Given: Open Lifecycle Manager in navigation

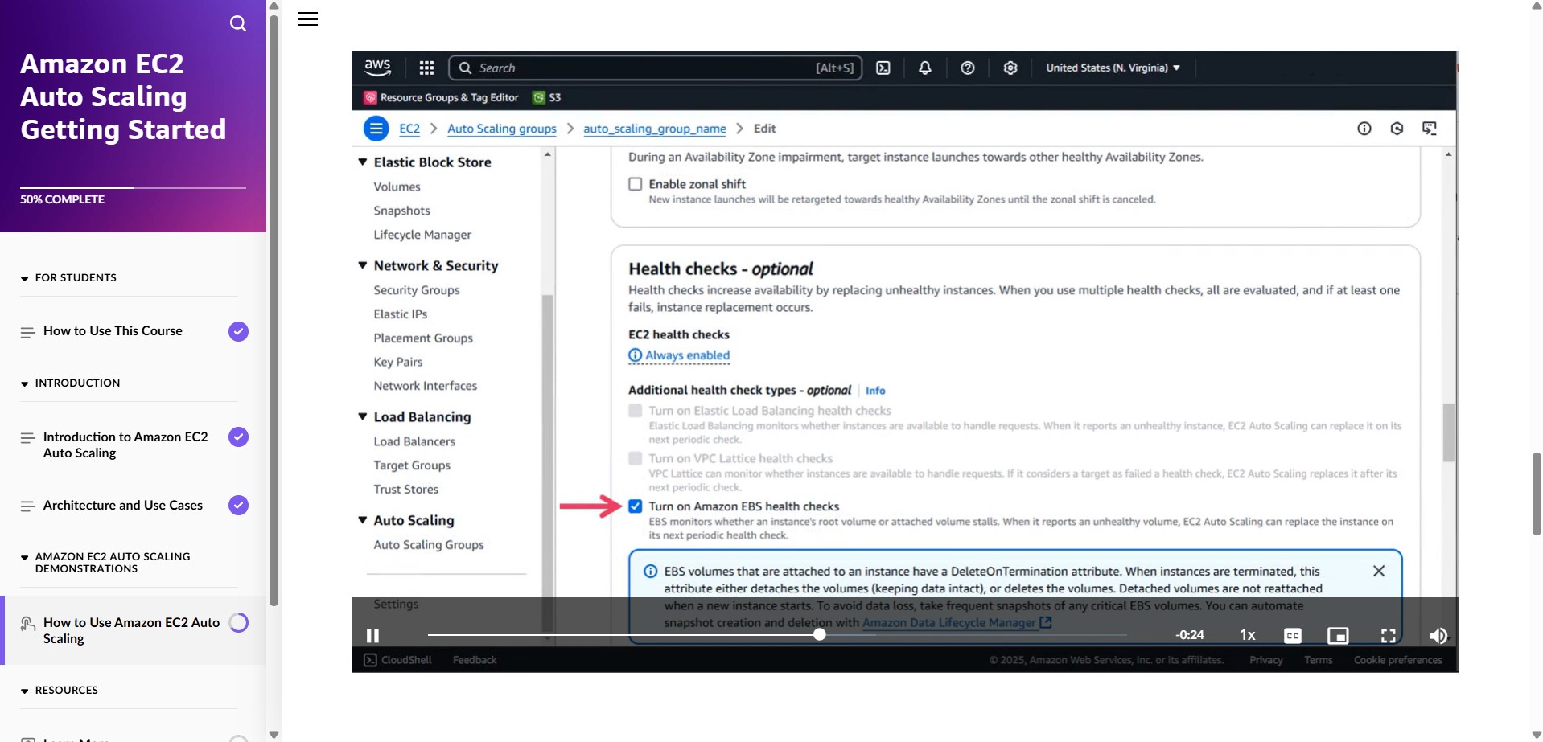Looking at the screenshot, I should pyautogui.click(x=422, y=235).
